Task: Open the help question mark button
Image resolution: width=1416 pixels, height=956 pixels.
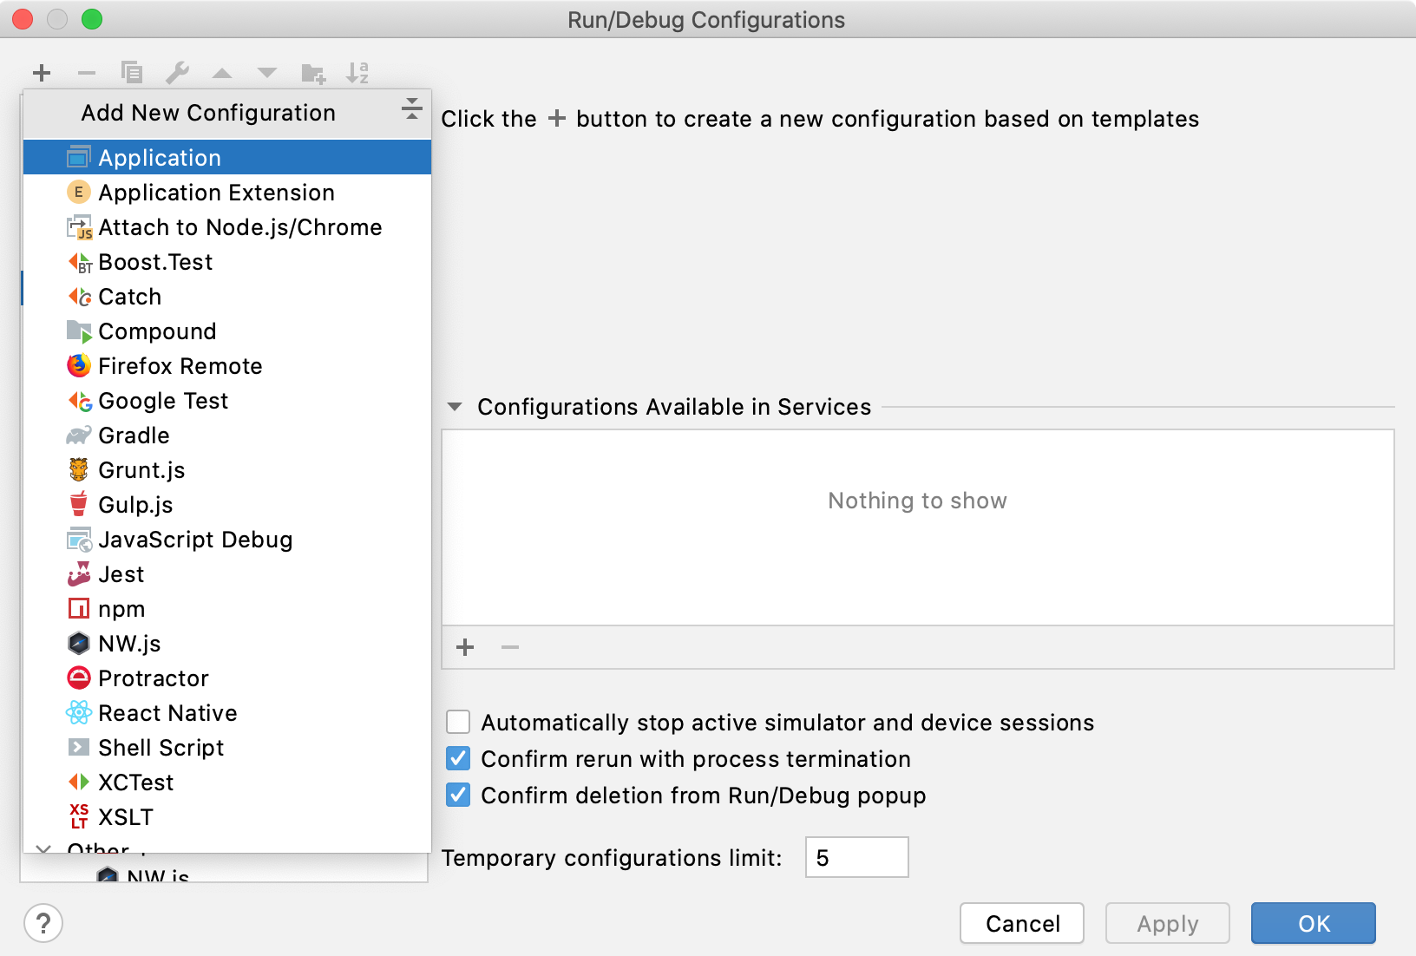Action: [x=43, y=923]
